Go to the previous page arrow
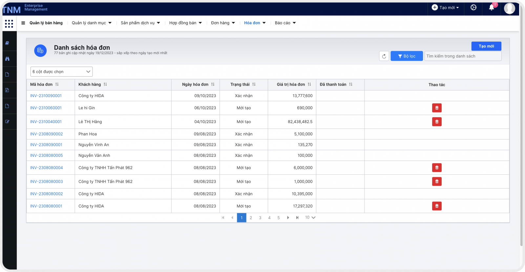The width and height of the screenshot is (525, 272). (x=232, y=218)
